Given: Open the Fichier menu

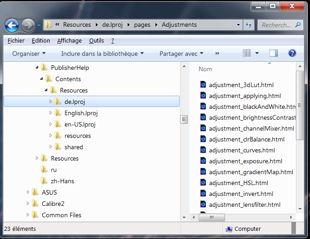Looking at the screenshot, I should coord(16,41).
